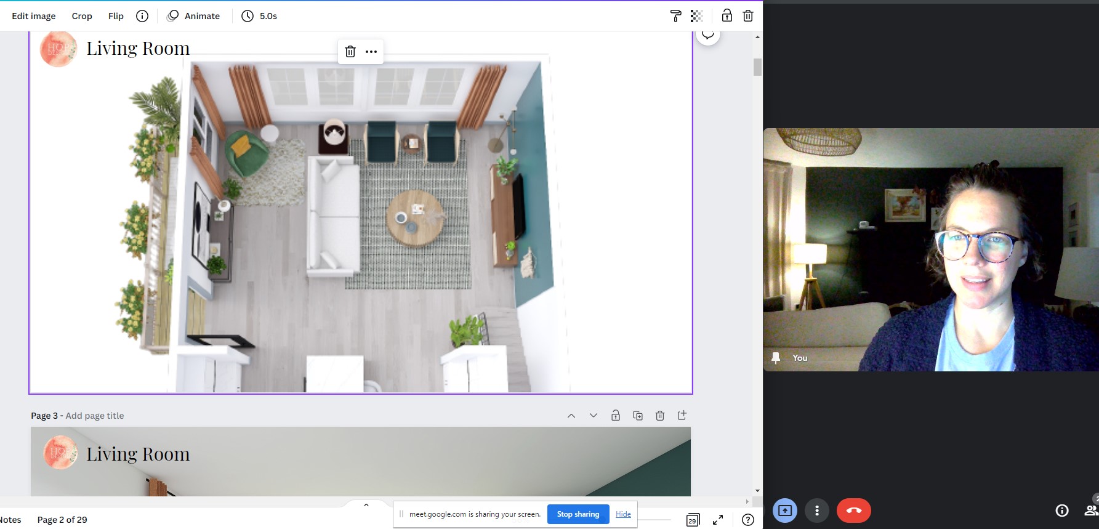Click the copy style paint roller icon
The width and height of the screenshot is (1099, 529).
point(675,16)
